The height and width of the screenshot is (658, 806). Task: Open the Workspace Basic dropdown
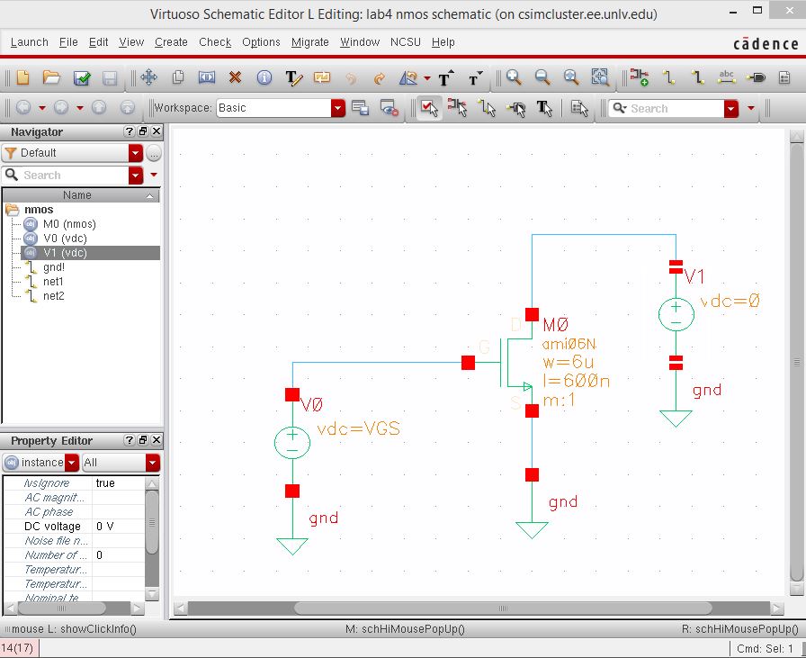(x=337, y=108)
